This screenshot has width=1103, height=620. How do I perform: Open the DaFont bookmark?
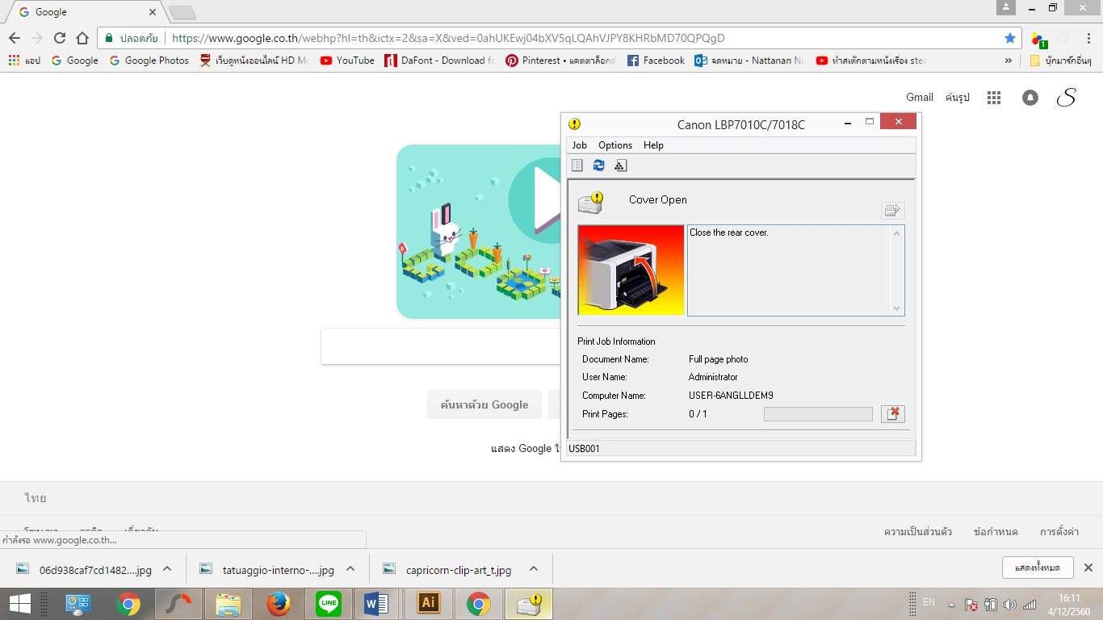[440, 61]
